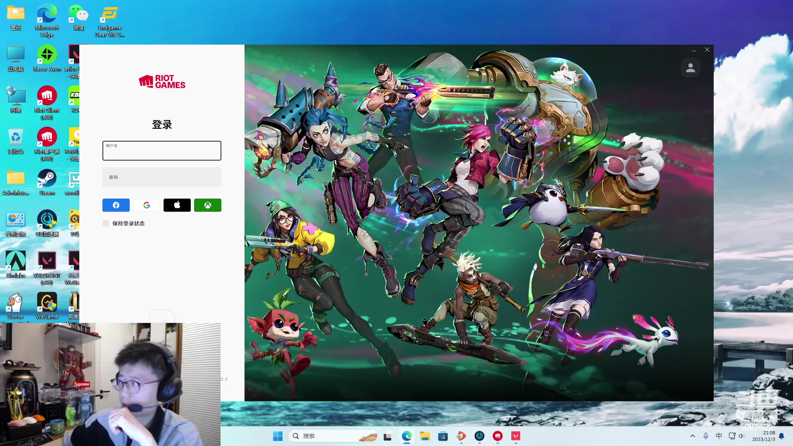Open Task View on taskbar
793x446 pixels.
pyautogui.click(x=387, y=436)
